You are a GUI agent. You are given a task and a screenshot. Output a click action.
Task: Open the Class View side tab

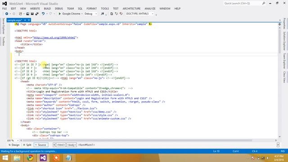click(x=284, y=77)
